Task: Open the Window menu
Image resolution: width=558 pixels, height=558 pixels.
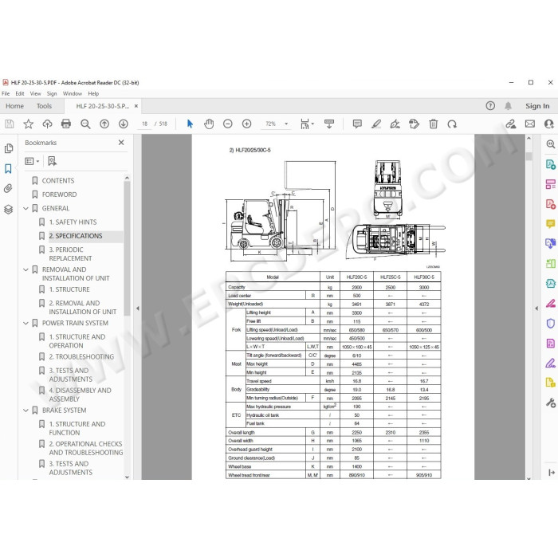Action: 73,93
